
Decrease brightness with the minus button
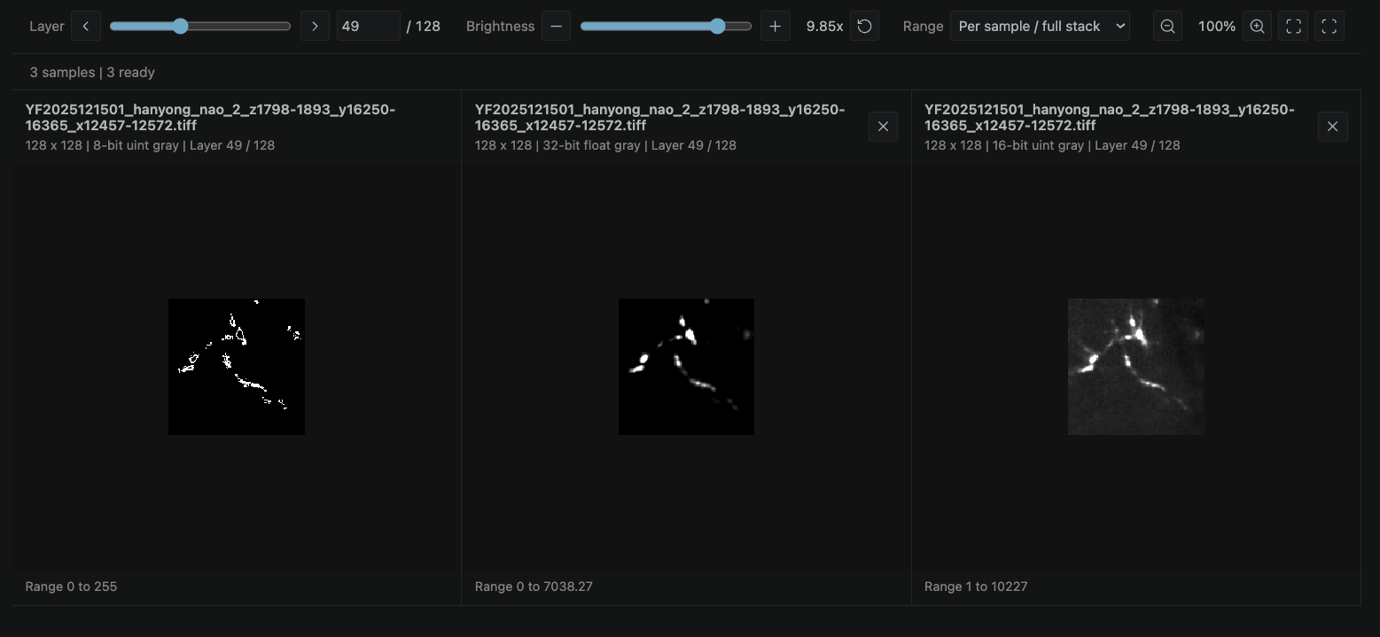coord(556,27)
